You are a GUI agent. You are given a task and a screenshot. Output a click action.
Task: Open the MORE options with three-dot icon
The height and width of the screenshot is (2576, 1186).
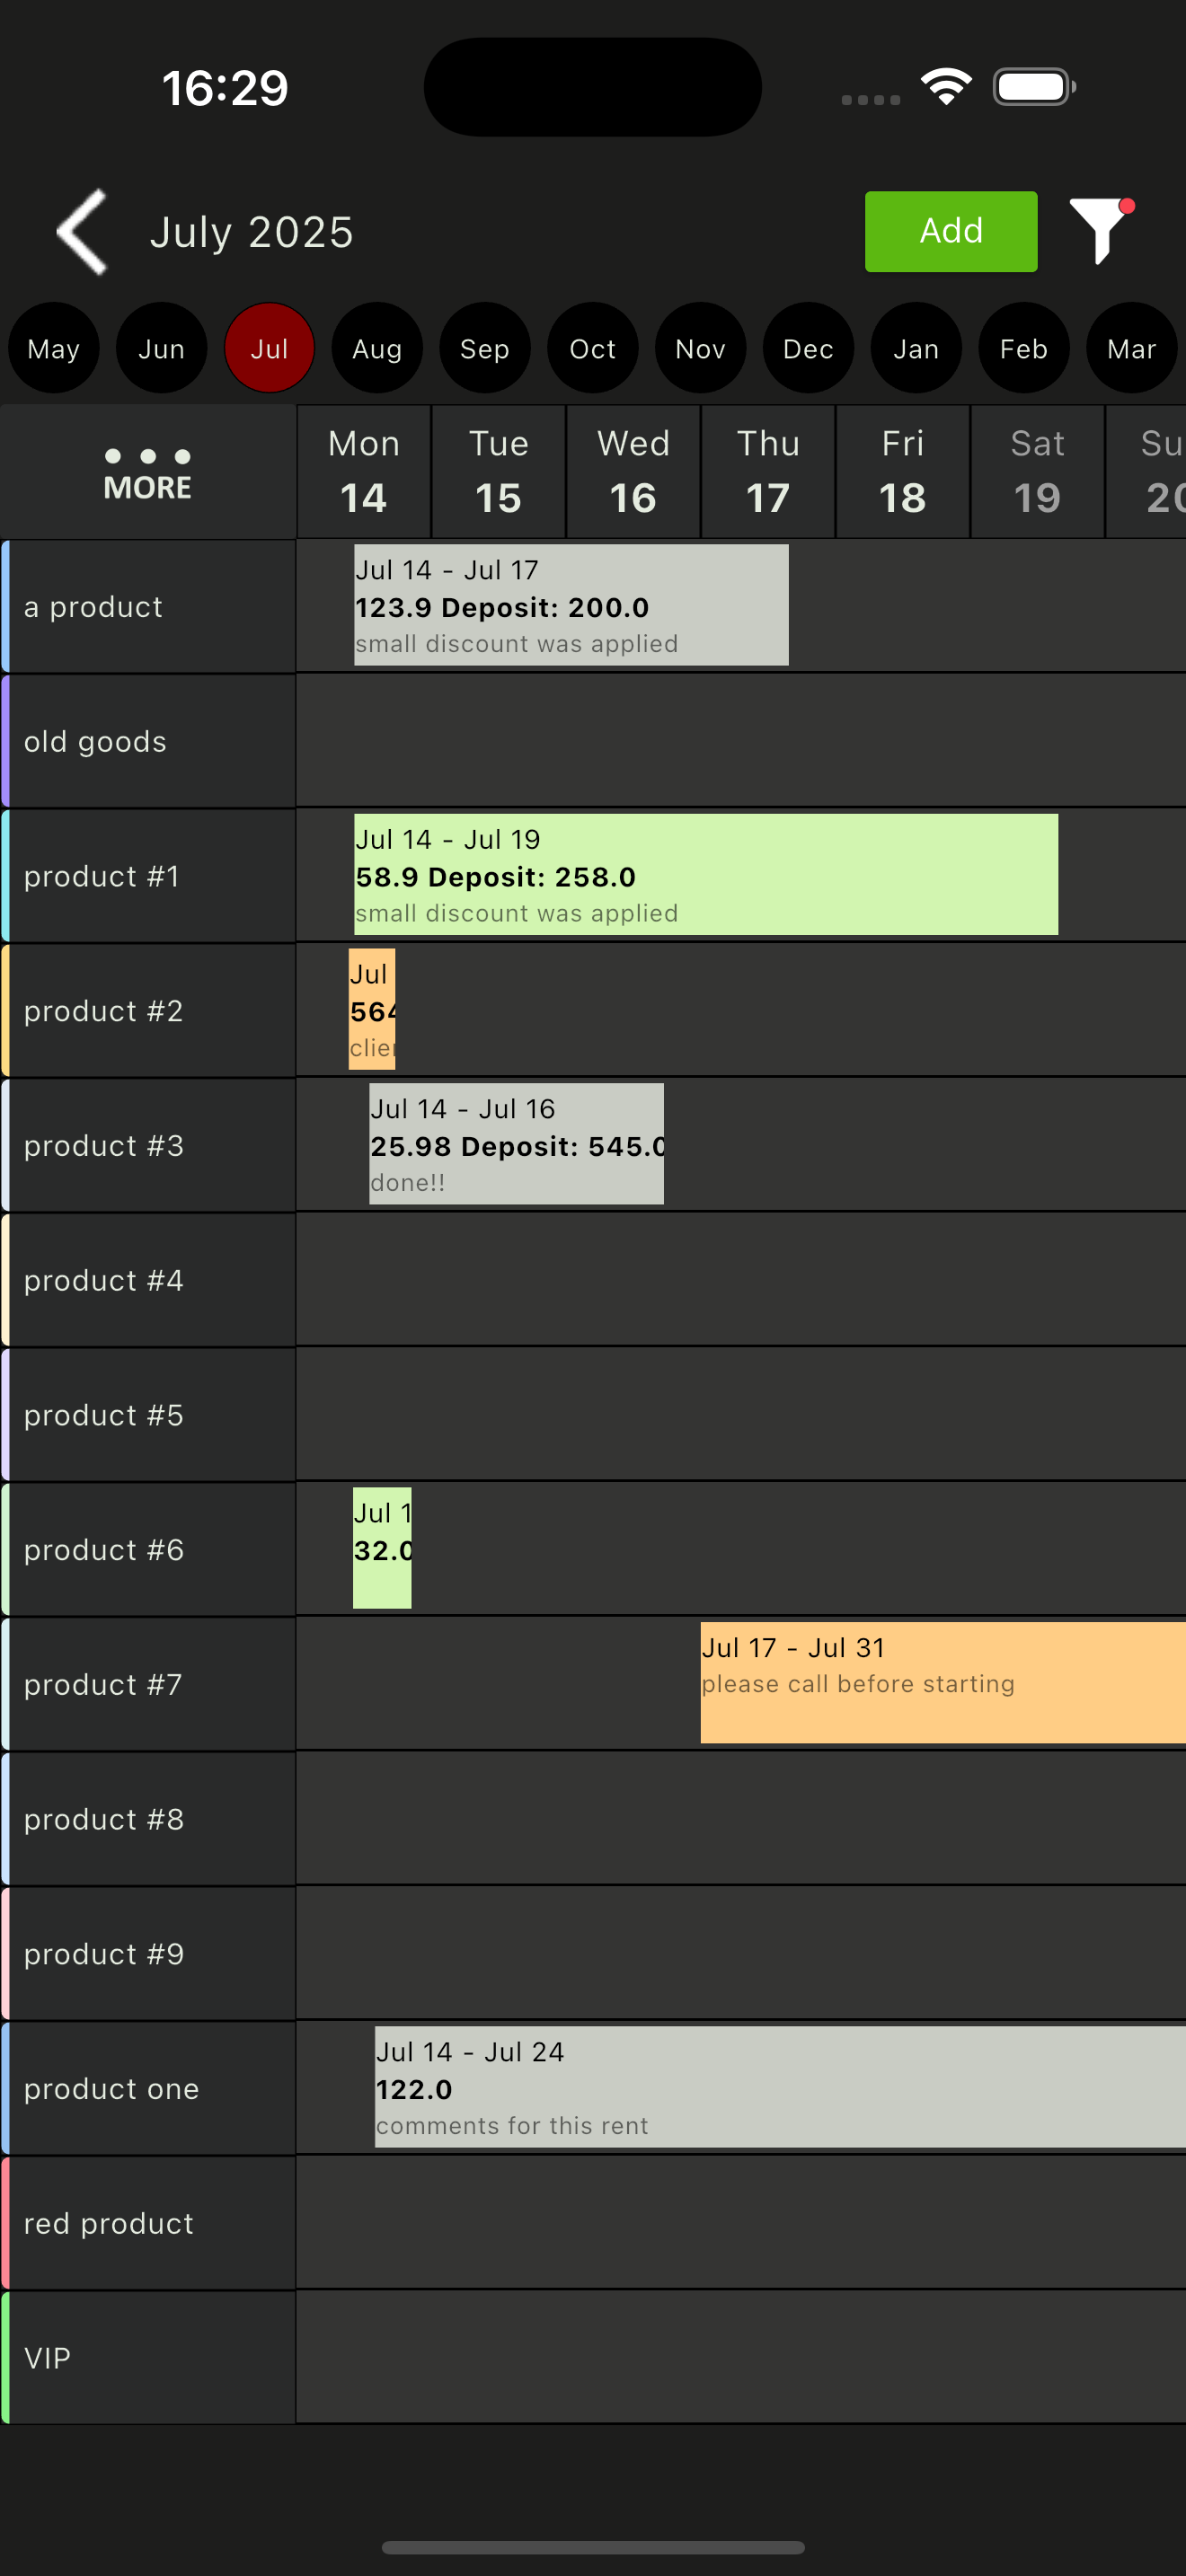147,468
